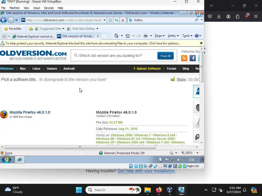
Task: Click VirtualBox USB status icon
Action: (x=156, y=166)
